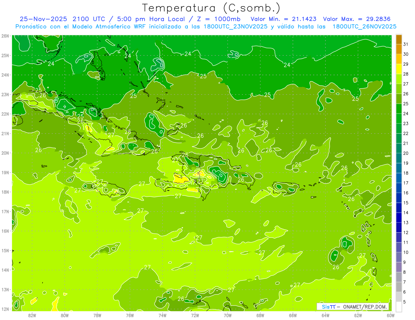Click the '12N' latitude axis label
The height and width of the screenshot is (320, 415).
[5, 309]
